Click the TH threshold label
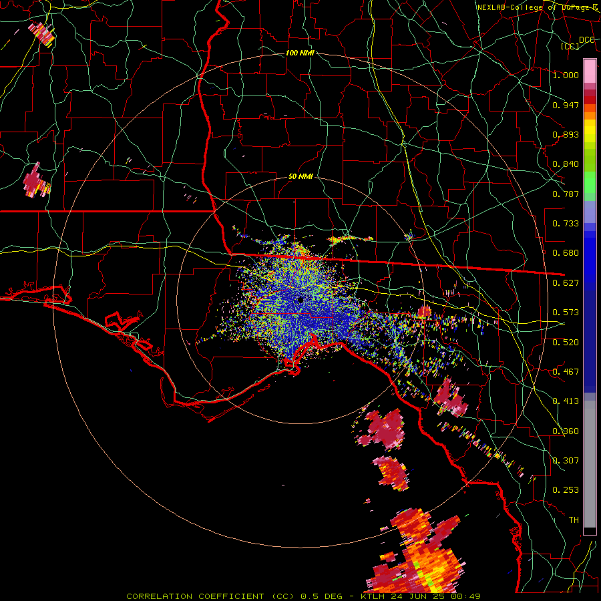Screen dimensions: 601x601 574,520
